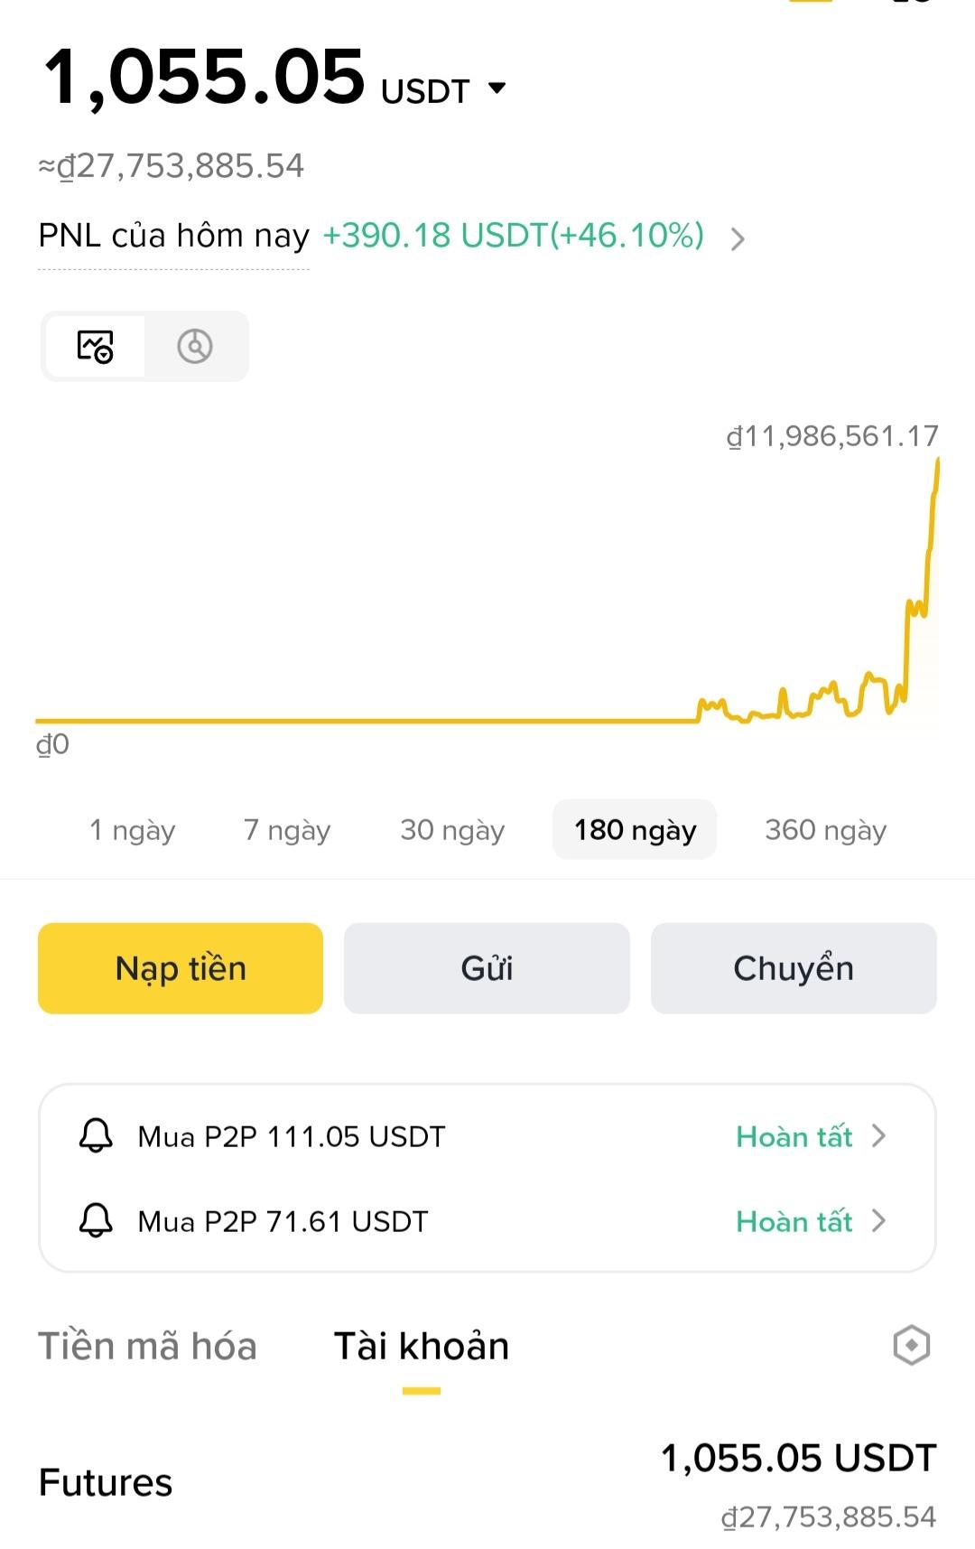Viewport: 975px width, 1549px height.
Task: Select the 7 ngày chart range
Action: pyautogui.click(x=287, y=829)
